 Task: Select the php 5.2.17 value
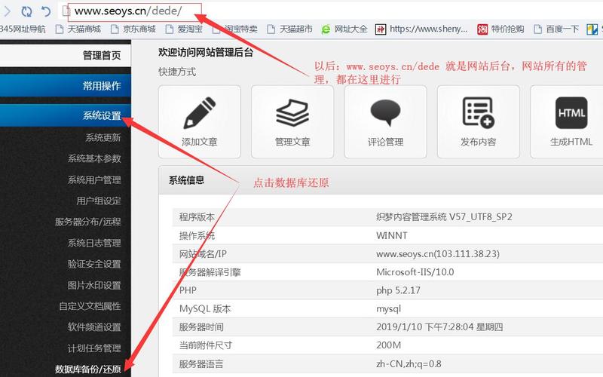(398, 290)
